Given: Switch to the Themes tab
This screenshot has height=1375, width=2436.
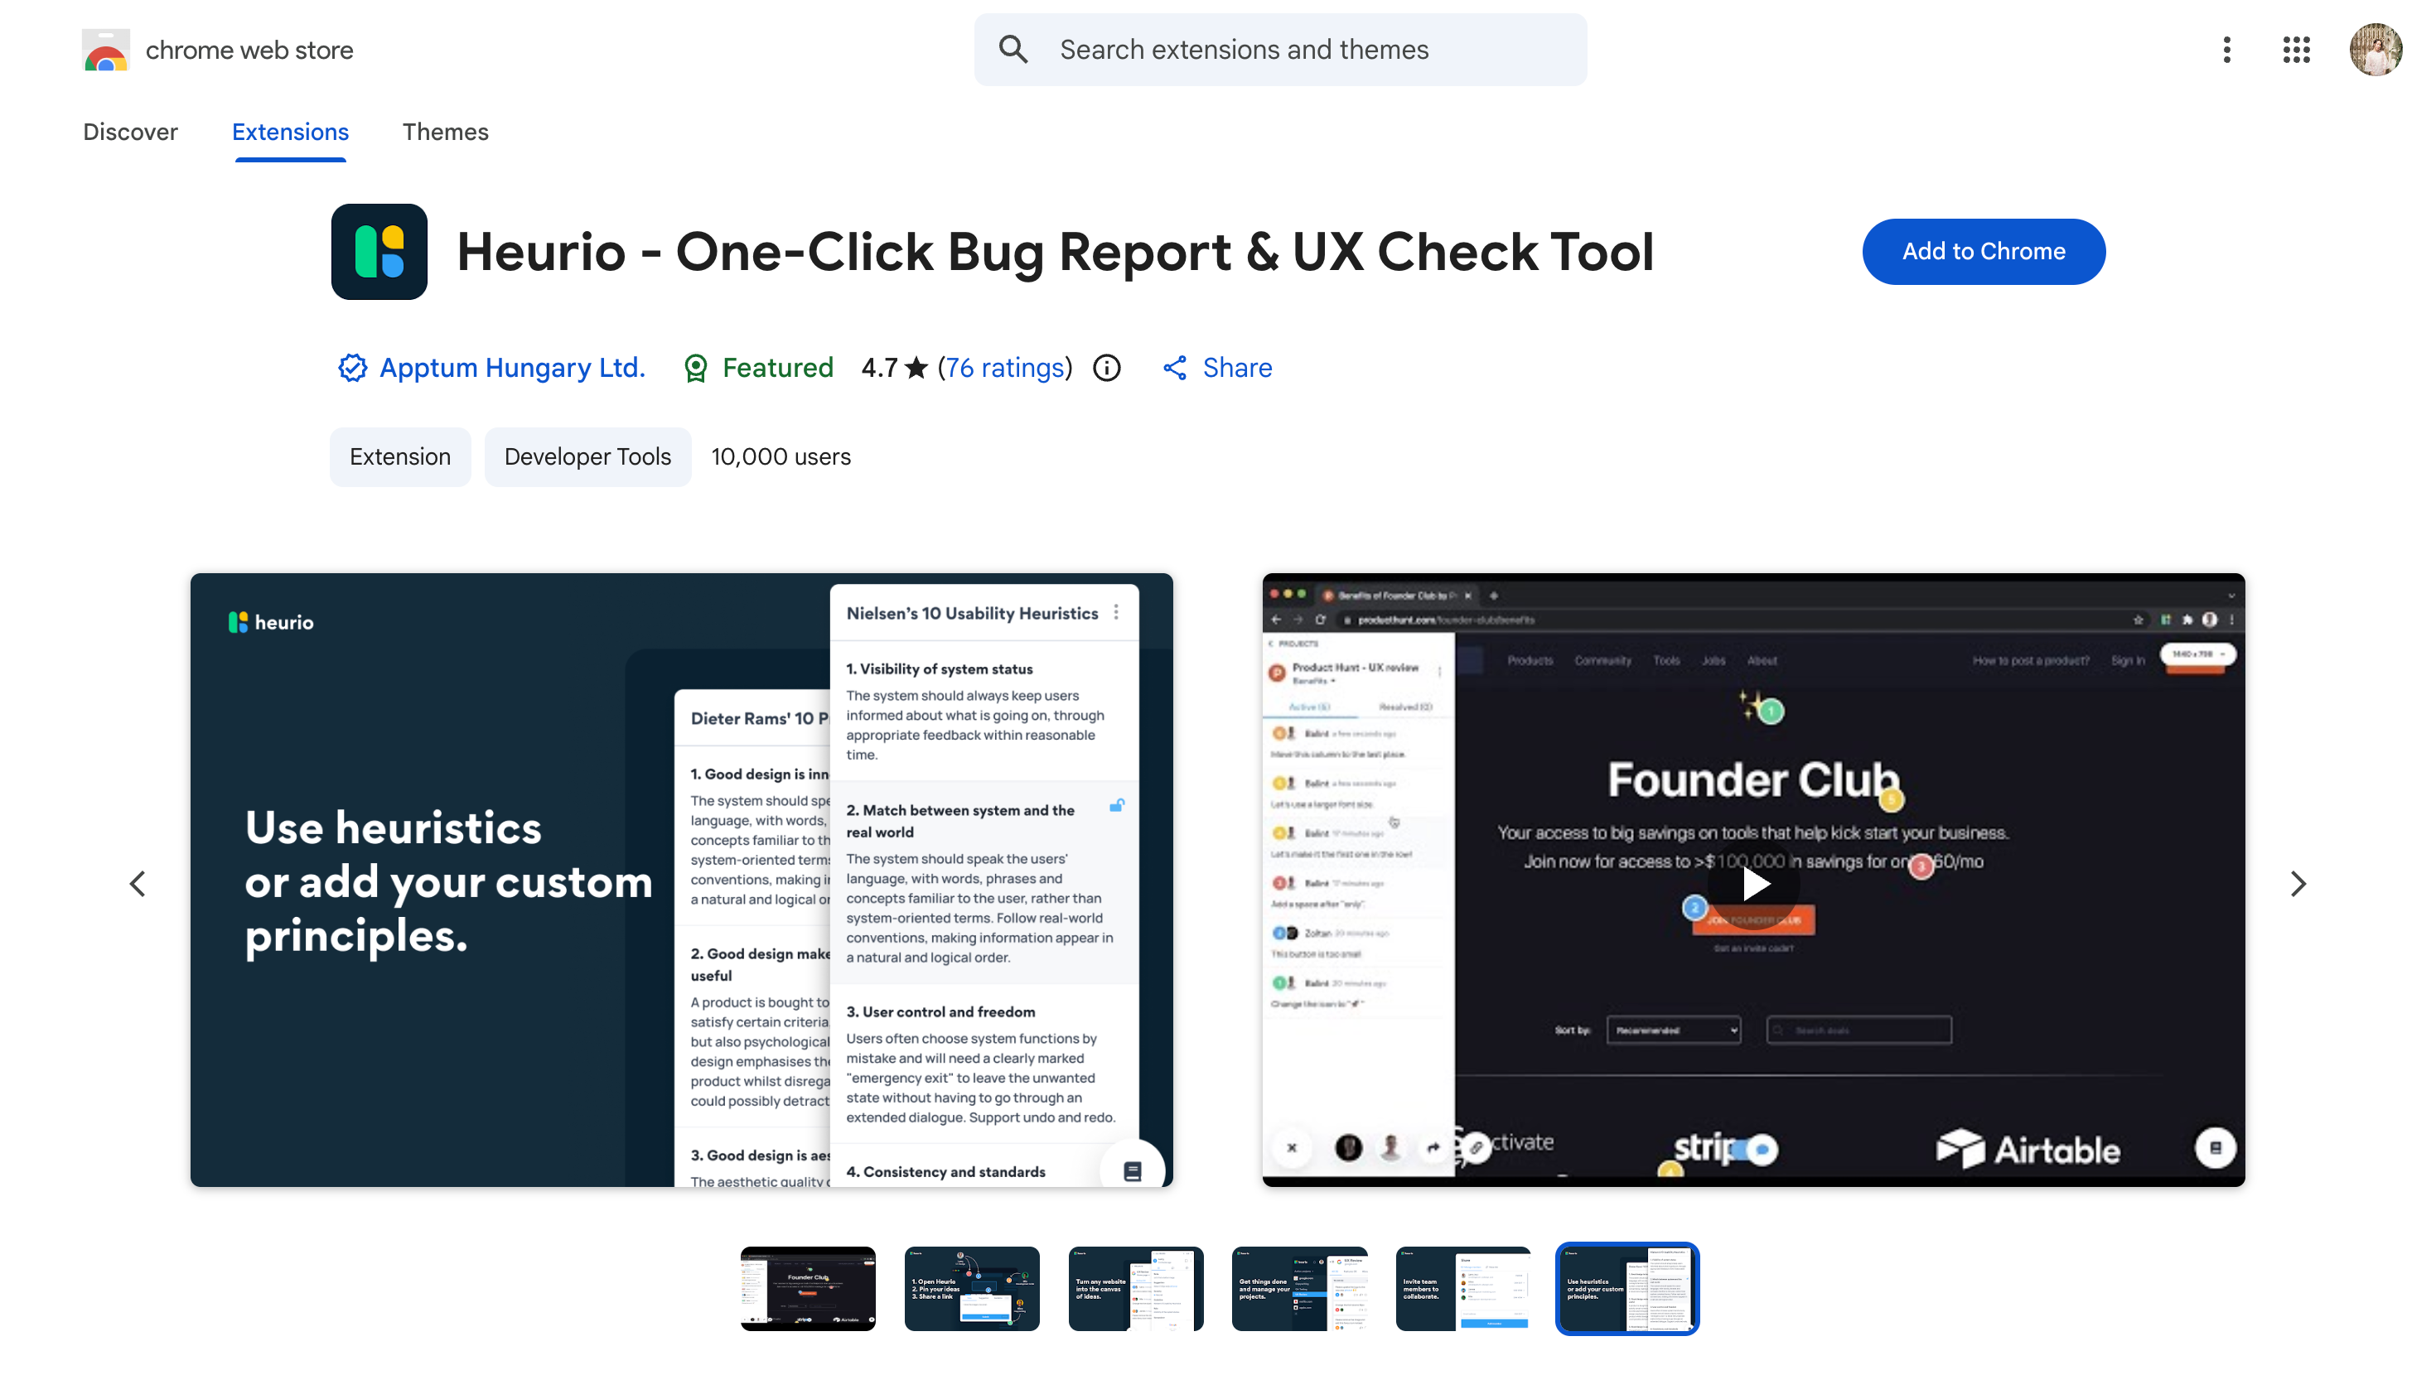Looking at the screenshot, I should click(446, 133).
